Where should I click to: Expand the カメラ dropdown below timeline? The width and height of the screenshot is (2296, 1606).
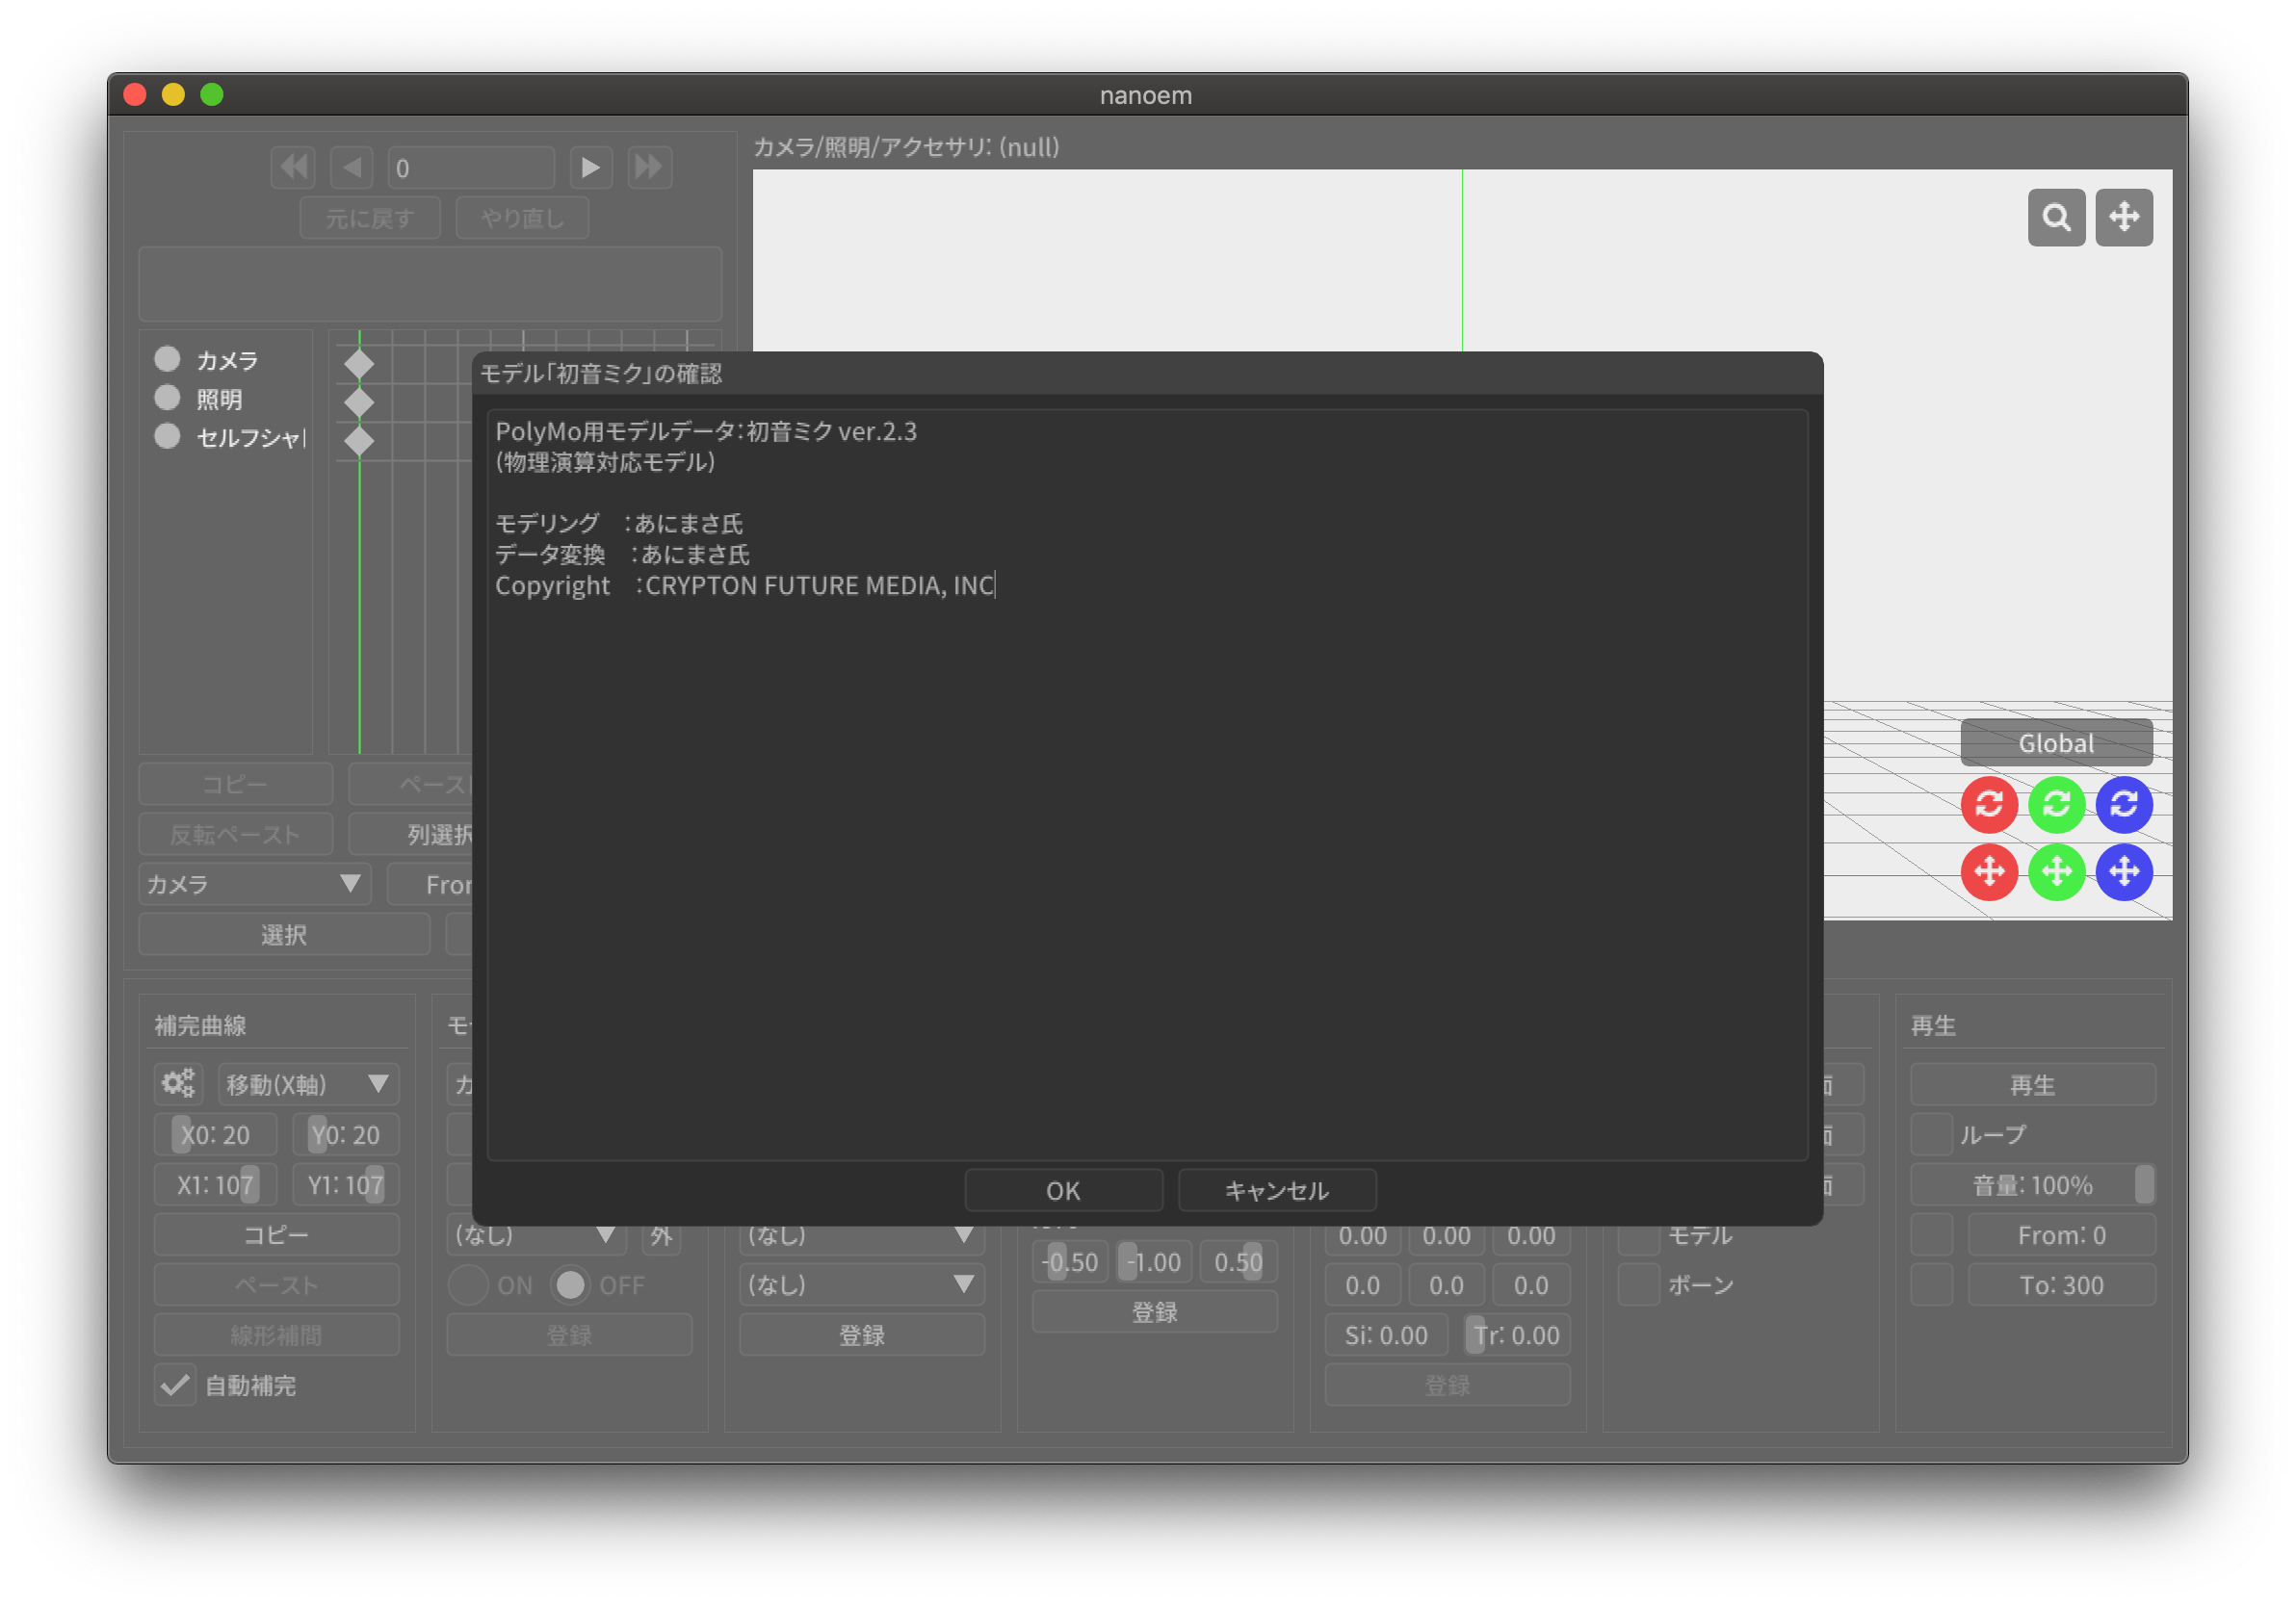pos(254,884)
